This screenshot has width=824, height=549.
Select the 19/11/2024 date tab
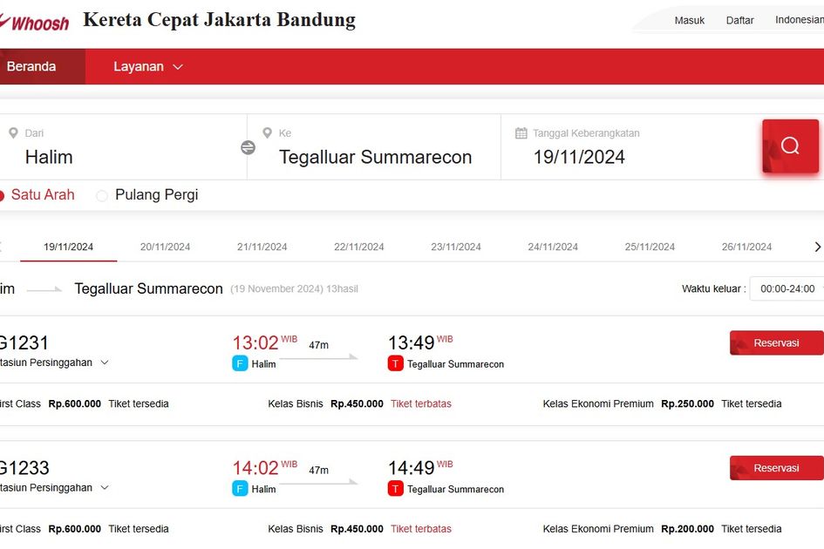[68, 247]
